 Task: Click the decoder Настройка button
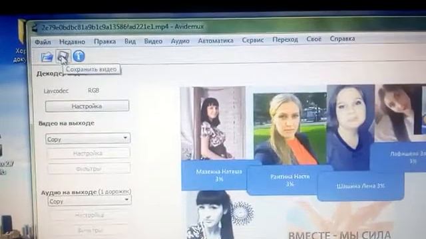[x=87, y=106]
